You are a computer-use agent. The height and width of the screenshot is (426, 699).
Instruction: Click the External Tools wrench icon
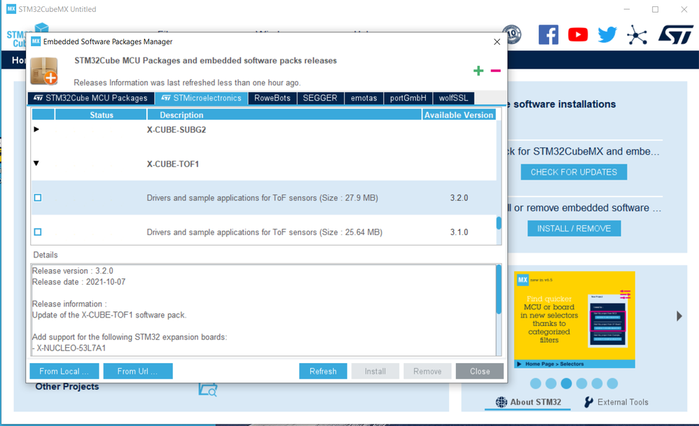tap(589, 402)
